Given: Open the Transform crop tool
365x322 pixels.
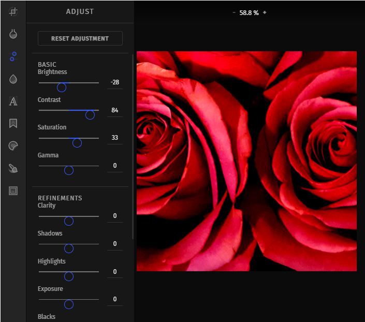Looking at the screenshot, I should 13,11.
